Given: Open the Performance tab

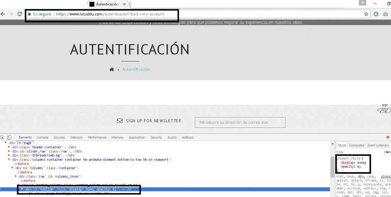Looking at the screenshot, I should tap(97, 137).
